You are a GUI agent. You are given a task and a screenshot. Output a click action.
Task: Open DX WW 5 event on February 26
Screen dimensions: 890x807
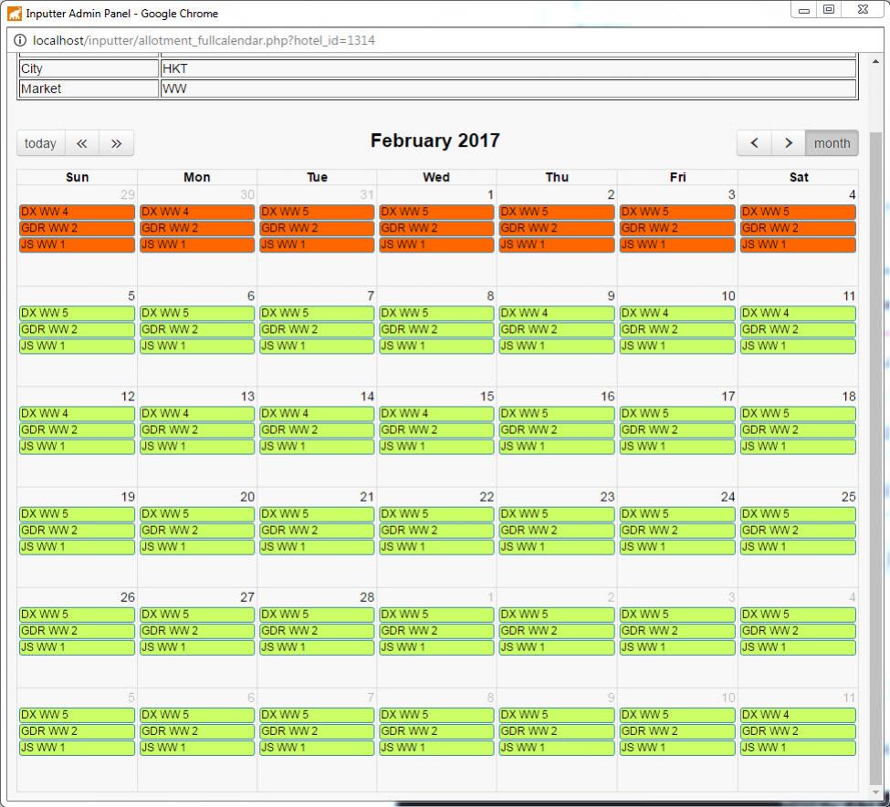[x=77, y=615]
